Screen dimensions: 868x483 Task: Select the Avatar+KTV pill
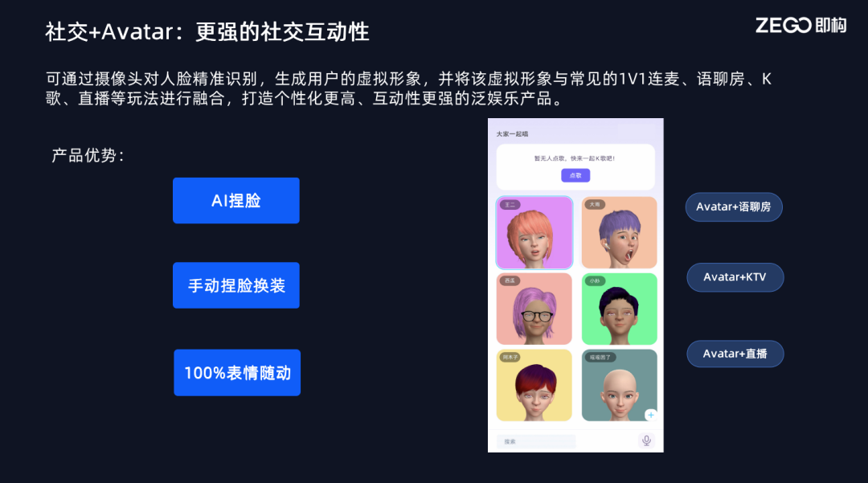coord(735,277)
